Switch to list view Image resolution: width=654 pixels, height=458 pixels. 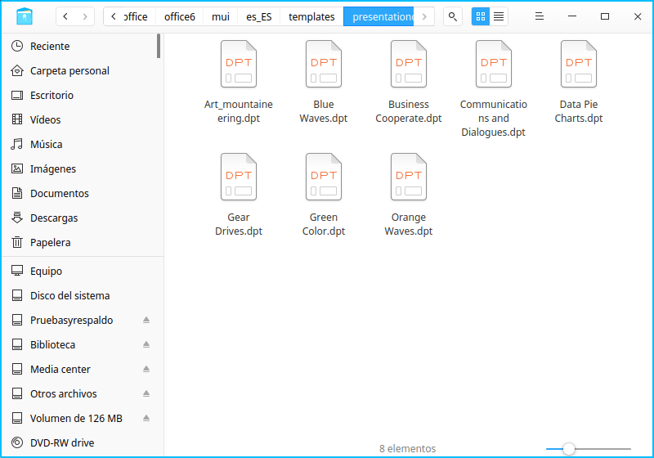click(x=499, y=16)
